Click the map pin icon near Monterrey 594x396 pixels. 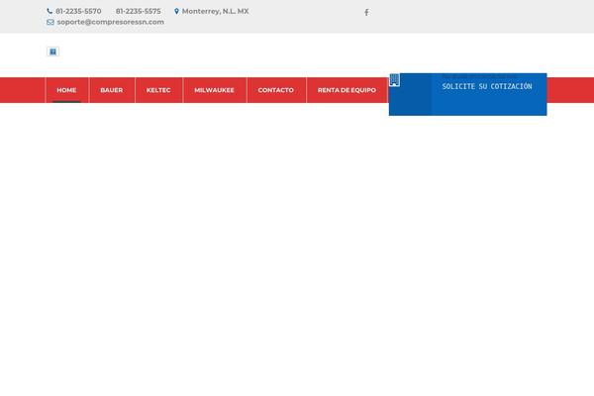[176, 11]
